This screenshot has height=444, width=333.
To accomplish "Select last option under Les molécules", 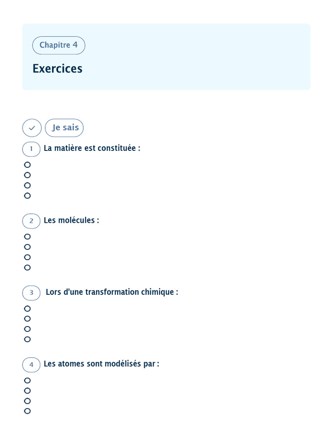I will click(x=27, y=268).
